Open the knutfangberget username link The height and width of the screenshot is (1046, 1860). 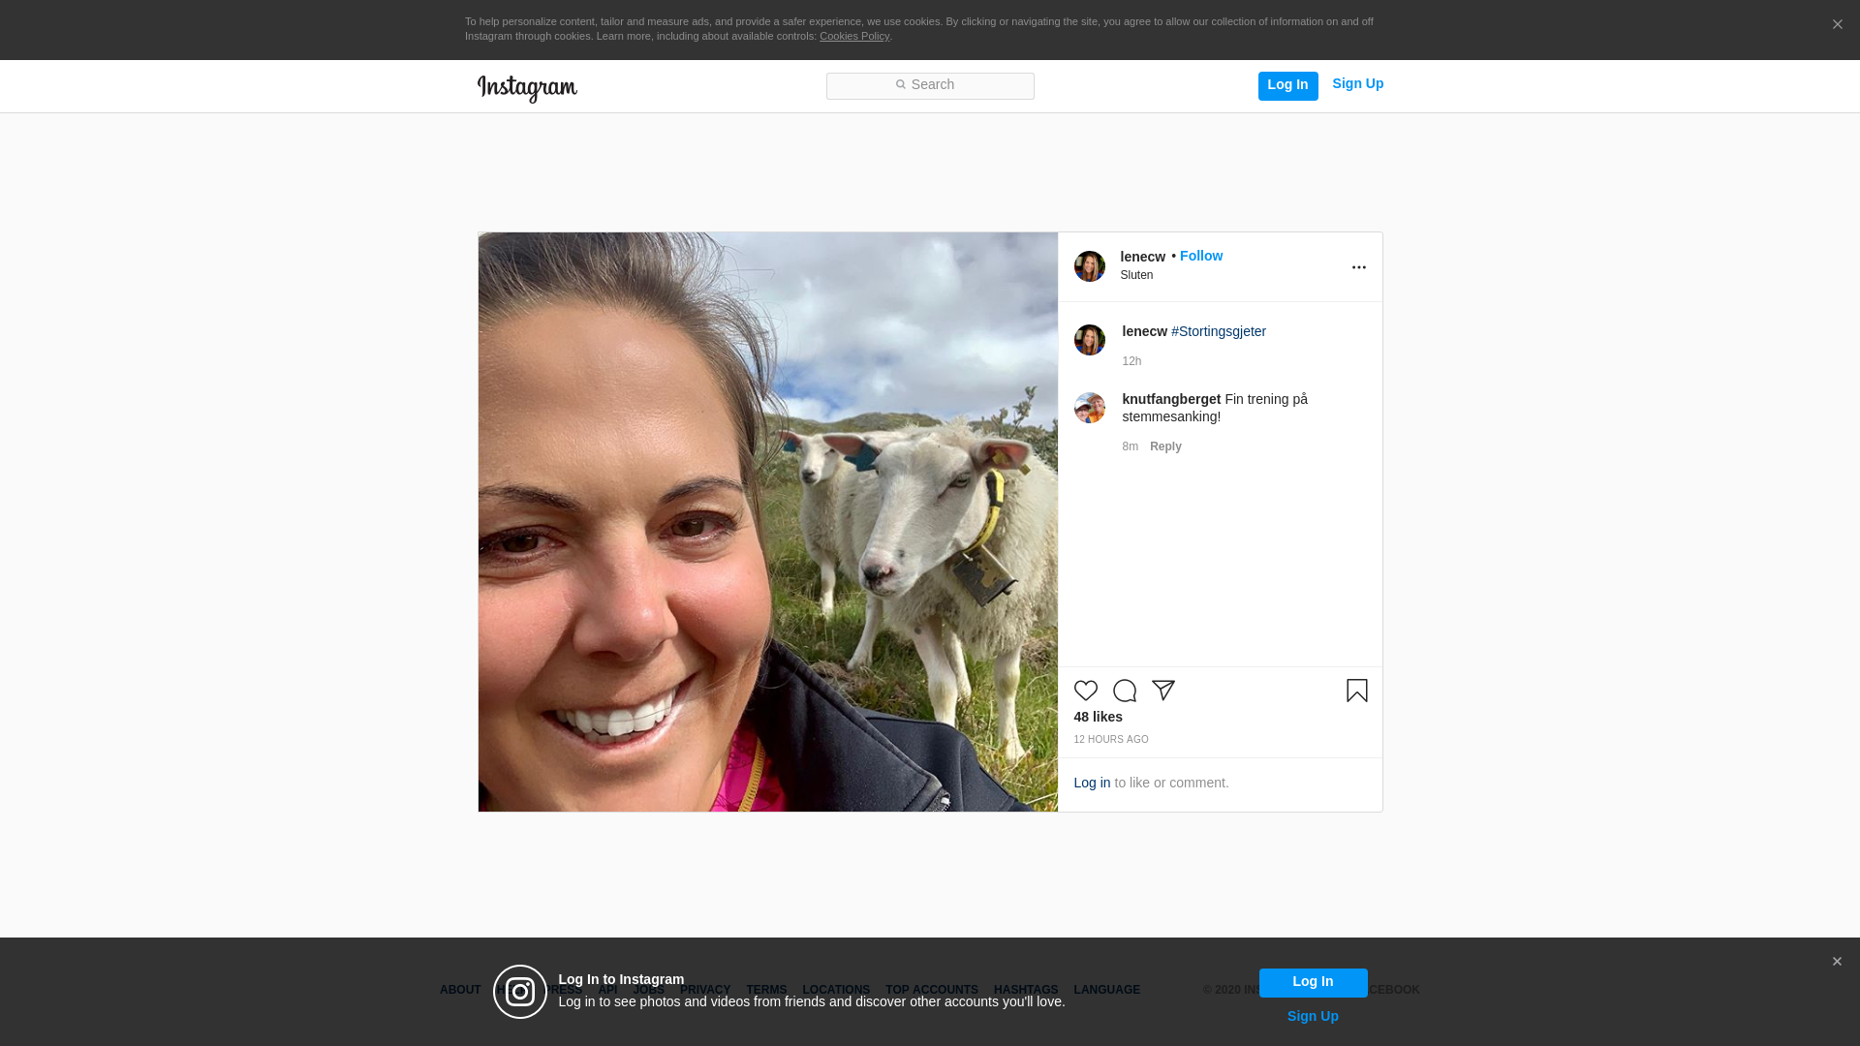pyautogui.click(x=1171, y=399)
